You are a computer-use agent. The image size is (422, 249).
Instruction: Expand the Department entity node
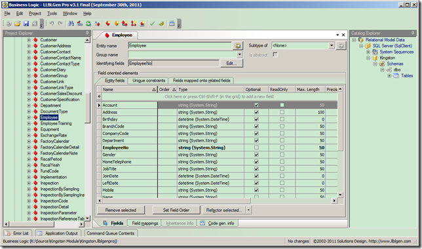tap(29, 105)
